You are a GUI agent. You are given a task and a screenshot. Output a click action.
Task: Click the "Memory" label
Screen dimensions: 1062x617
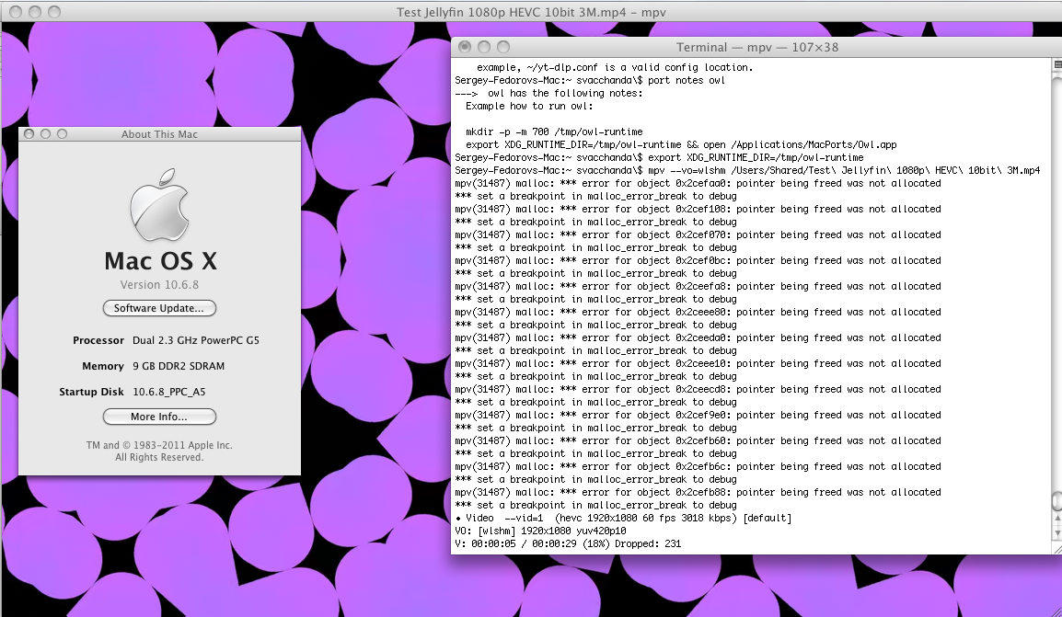tap(103, 366)
